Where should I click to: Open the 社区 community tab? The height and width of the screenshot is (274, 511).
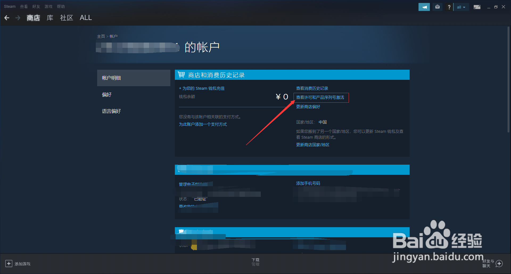tap(67, 18)
